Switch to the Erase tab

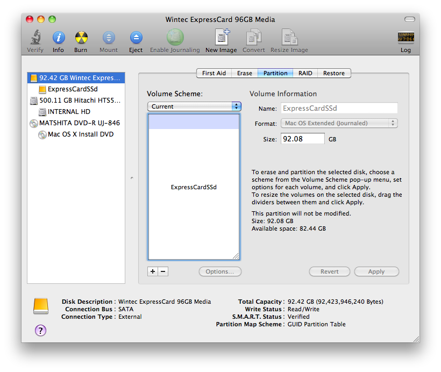pyautogui.click(x=244, y=73)
